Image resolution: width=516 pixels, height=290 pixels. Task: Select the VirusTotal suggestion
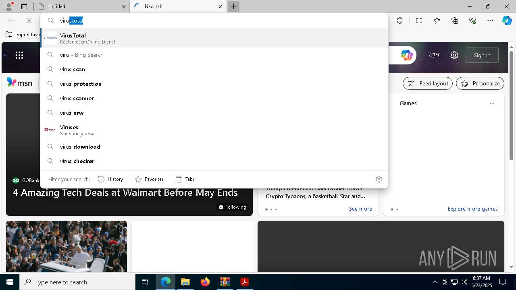(x=214, y=38)
